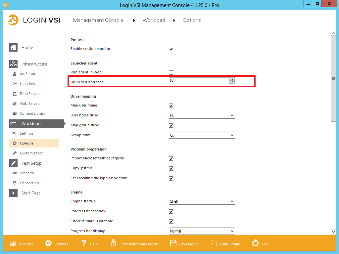This screenshot has width=339, height=254.
Task: Toggle the Map user home checkbox
Action: [171, 106]
